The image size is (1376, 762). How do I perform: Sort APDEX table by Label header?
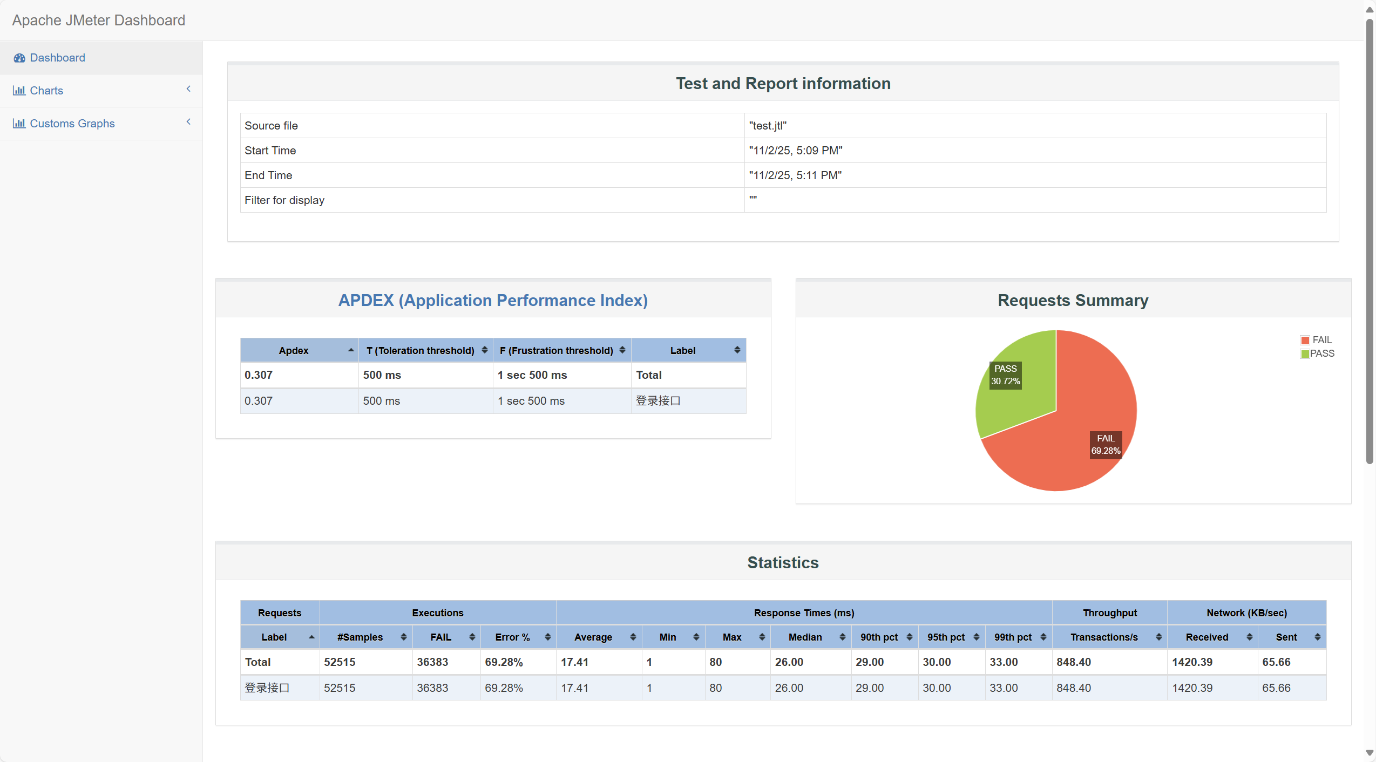[683, 350]
